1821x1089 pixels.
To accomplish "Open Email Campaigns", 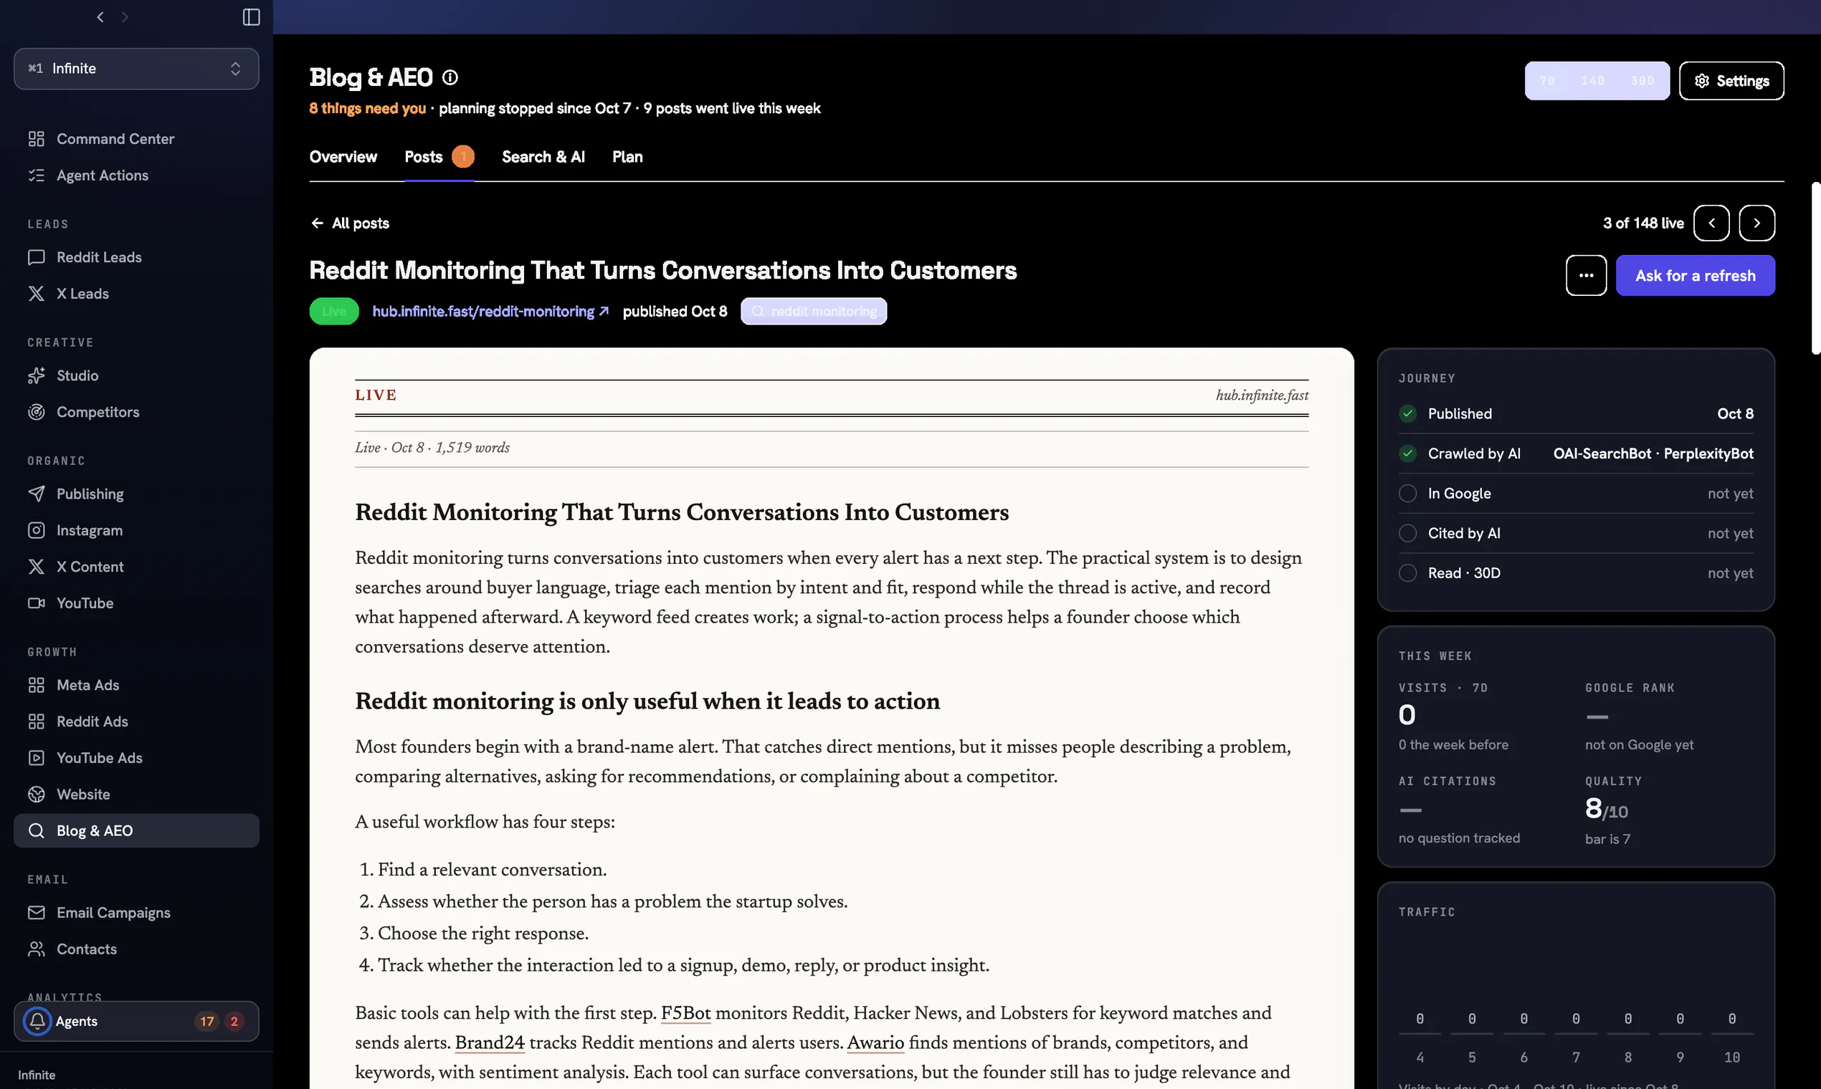I will click(x=136, y=913).
